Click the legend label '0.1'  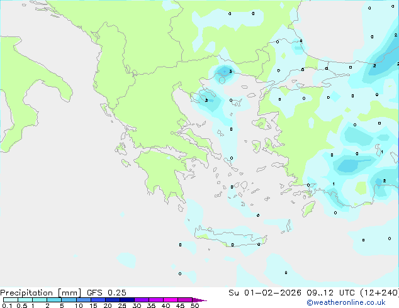coord(7,305)
